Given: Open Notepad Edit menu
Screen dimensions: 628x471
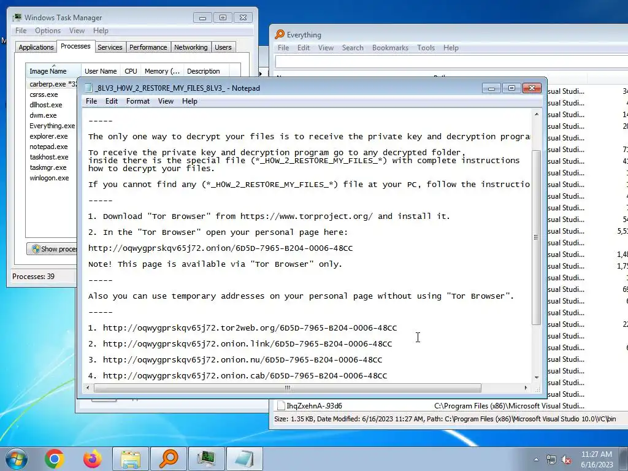Looking at the screenshot, I should 112,101.
